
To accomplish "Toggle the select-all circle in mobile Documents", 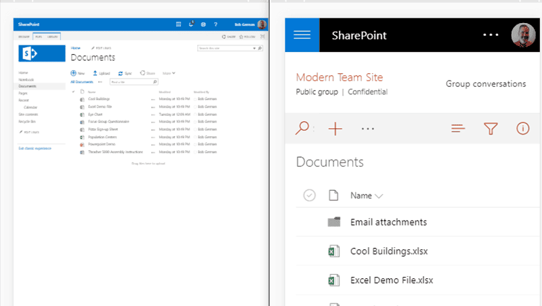I will (310, 196).
